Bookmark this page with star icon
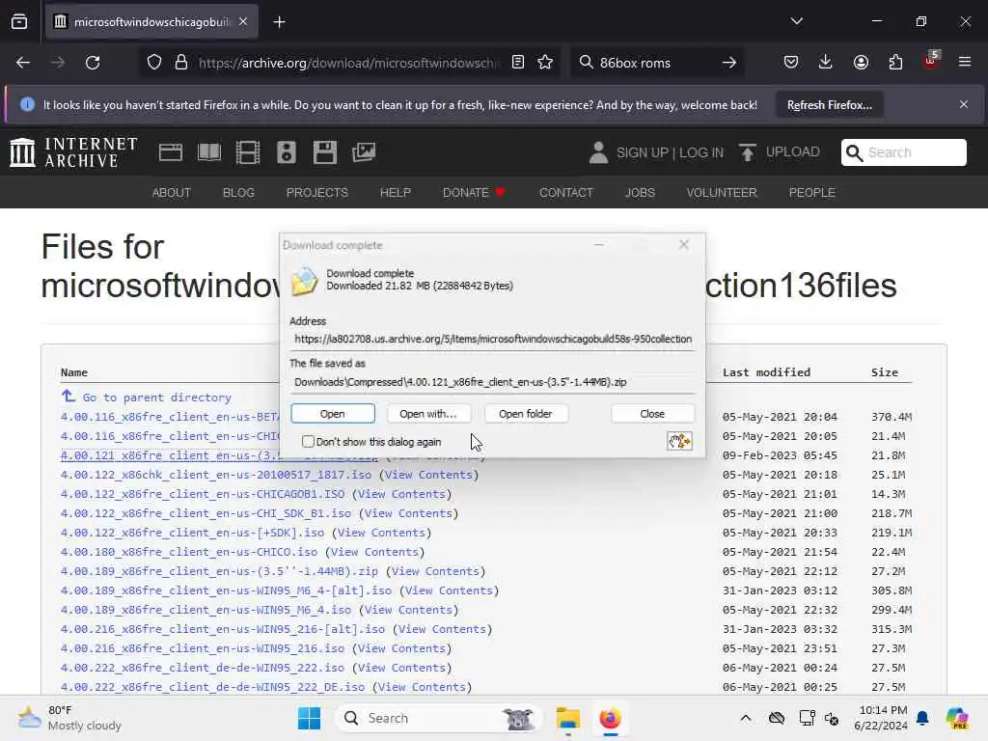 pyautogui.click(x=545, y=63)
